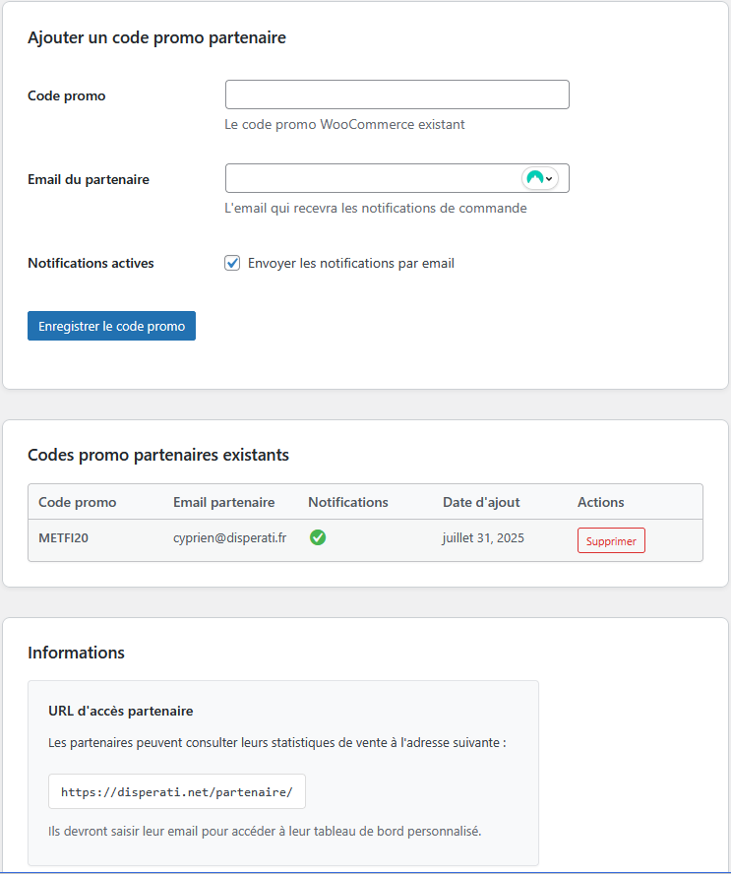Click the Envoyer les notifications par email label

pyautogui.click(x=351, y=263)
